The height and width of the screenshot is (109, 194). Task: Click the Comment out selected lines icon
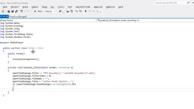point(77,12)
